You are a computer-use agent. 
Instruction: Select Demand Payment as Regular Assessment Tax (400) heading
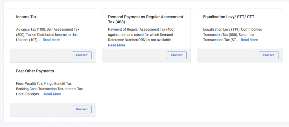pyautogui.click(x=146, y=19)
